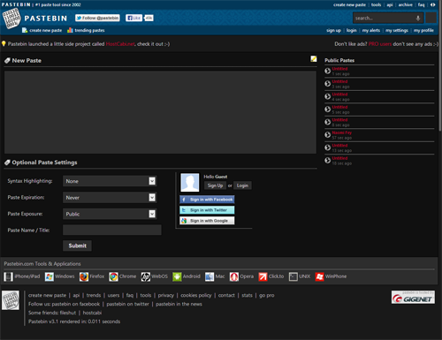Click the Submit button
Viewport: 442px width, 340px height.
point(77,246)
